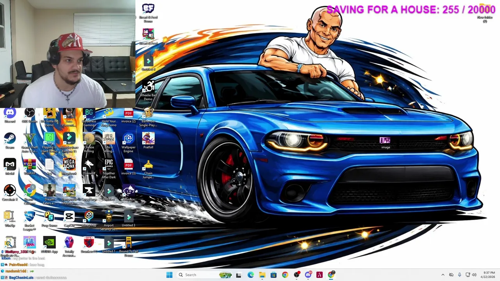Screen dimensions: 500x281
Task: Open the volume control tray icon
Action: coord(474,275)
